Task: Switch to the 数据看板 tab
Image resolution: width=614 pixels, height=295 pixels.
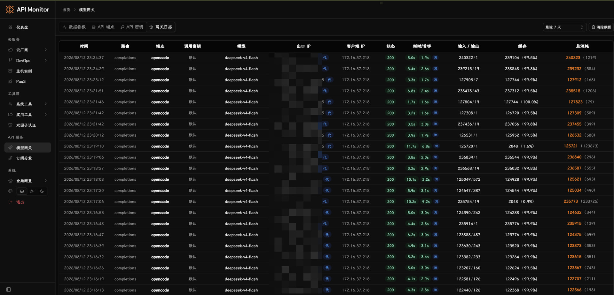Action: [74, 27]
